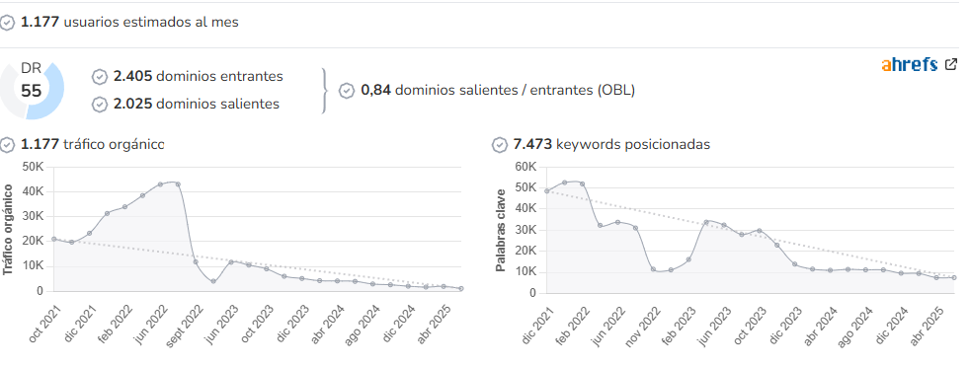
Task: Click the 20K label on the traffic chart
Action: (x=33, y=242)
